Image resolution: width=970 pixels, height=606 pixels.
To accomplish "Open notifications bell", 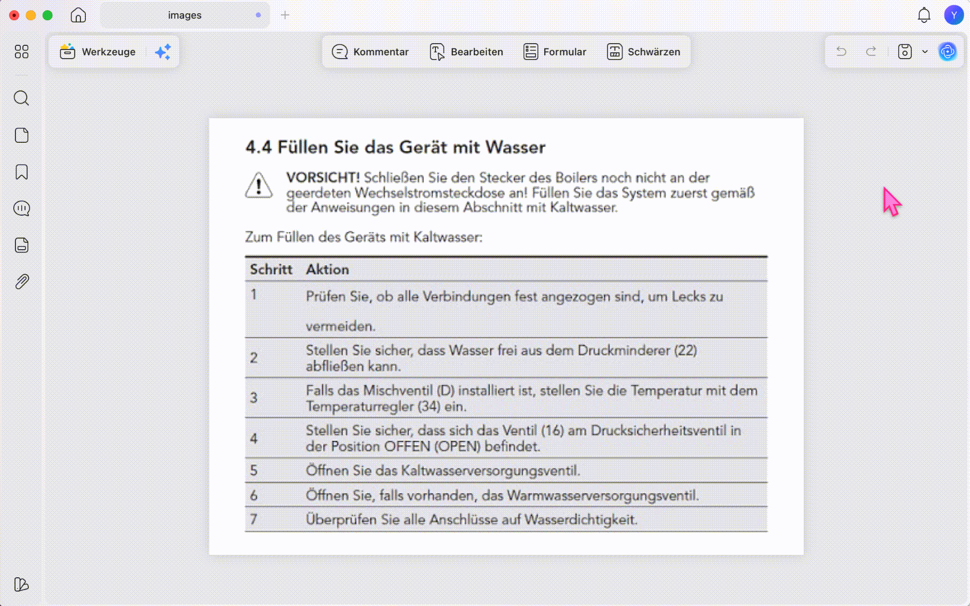I will [x=924, y=15].
